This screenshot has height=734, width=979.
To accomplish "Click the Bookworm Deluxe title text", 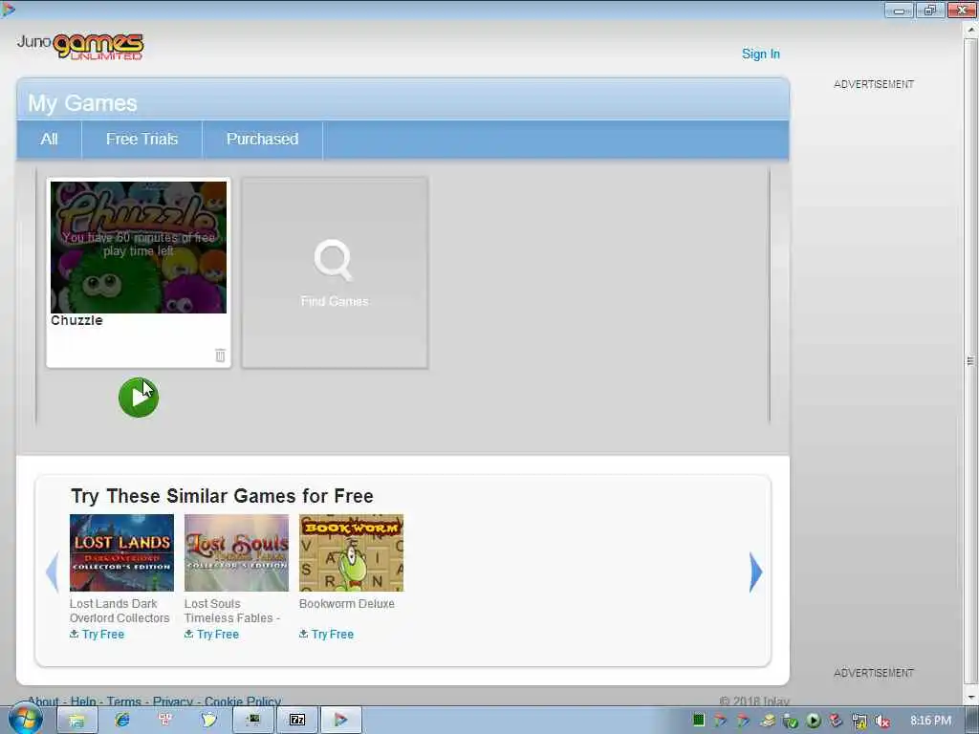I will pos(346,604).
